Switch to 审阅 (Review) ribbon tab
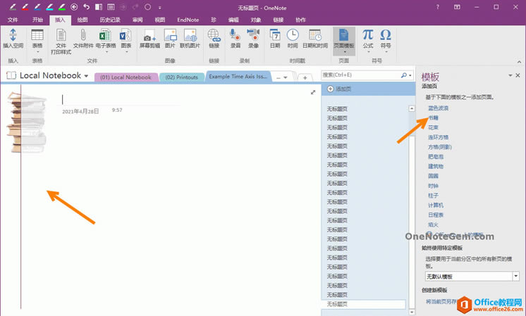The image size is (526, 316). [137, 20]
